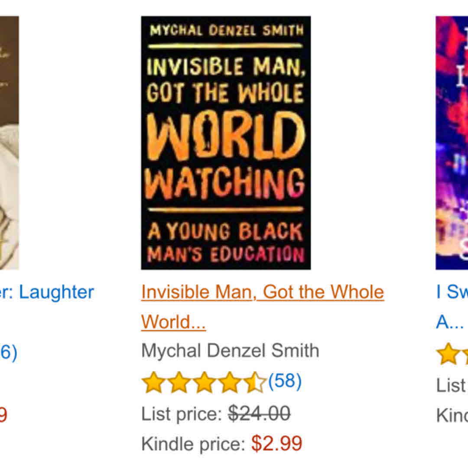Open the partial brown book cover on the left

pyautogui.click(x=9, y=143)
